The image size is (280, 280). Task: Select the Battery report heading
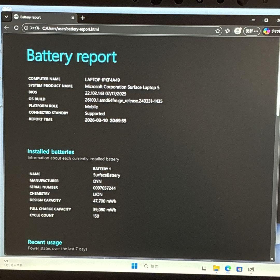click(72, 57)
